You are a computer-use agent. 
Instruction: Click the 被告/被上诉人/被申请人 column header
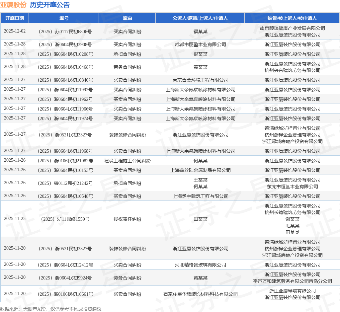[292, 18]
